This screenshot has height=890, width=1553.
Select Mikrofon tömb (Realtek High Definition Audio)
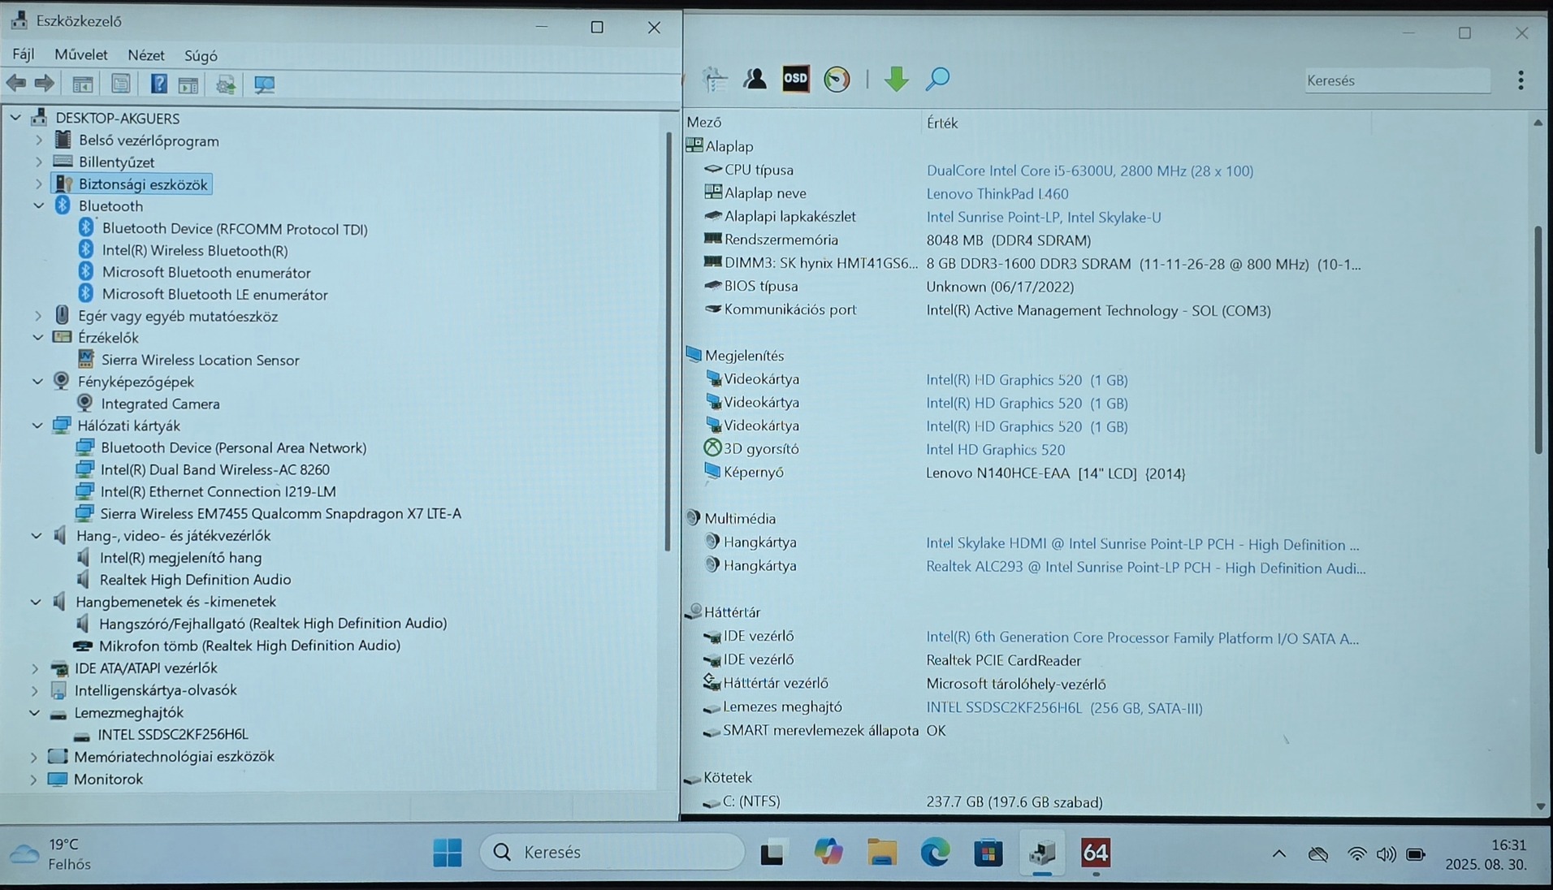click(x=249, y=646)
